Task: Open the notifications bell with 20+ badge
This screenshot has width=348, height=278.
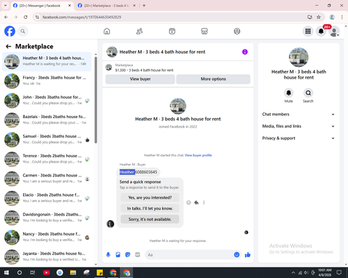Action: coord(321,31)
